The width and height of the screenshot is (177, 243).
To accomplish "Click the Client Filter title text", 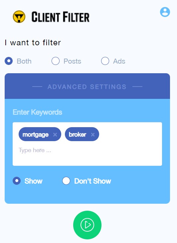I will [61, 17].
